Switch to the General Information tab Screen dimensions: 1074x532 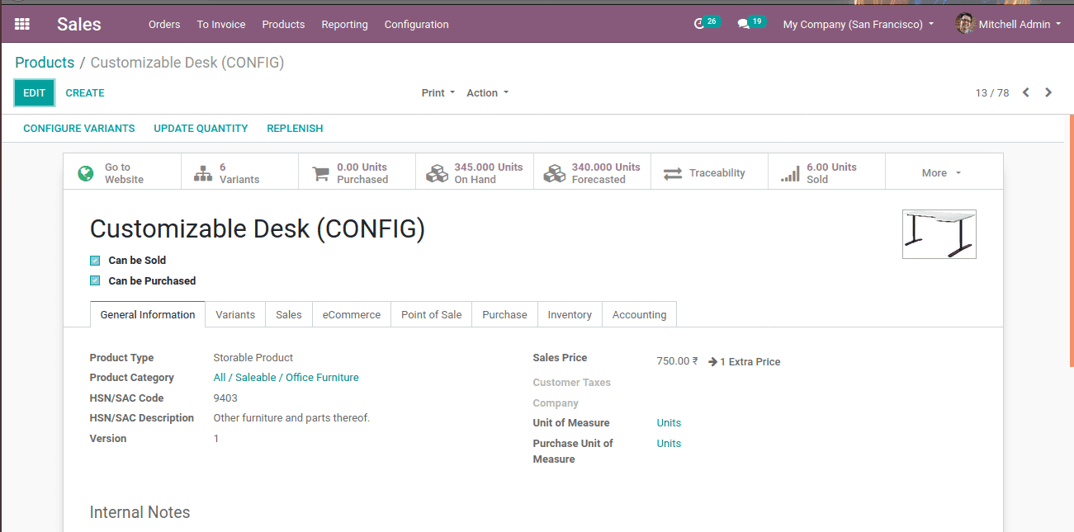(x=148, y=314)
